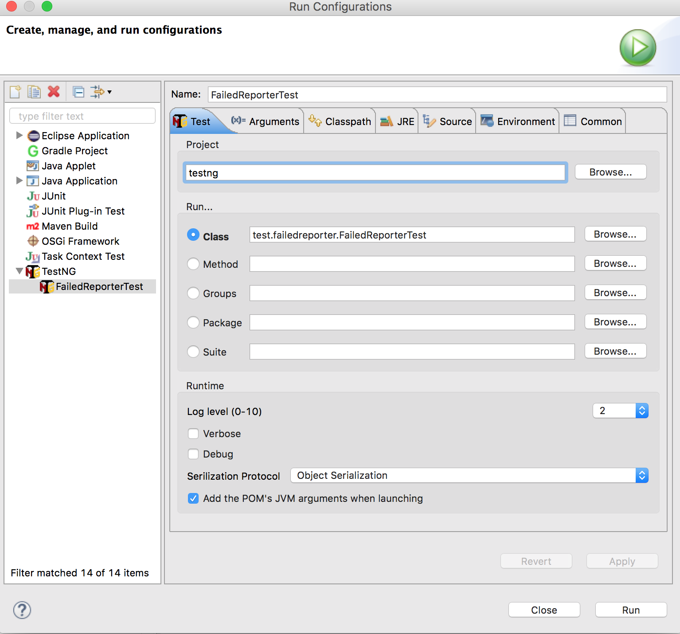Screen dimensions: 680x634
Task: Open the Serialization Protocol dropdown
Action: (x=469, y=475)
